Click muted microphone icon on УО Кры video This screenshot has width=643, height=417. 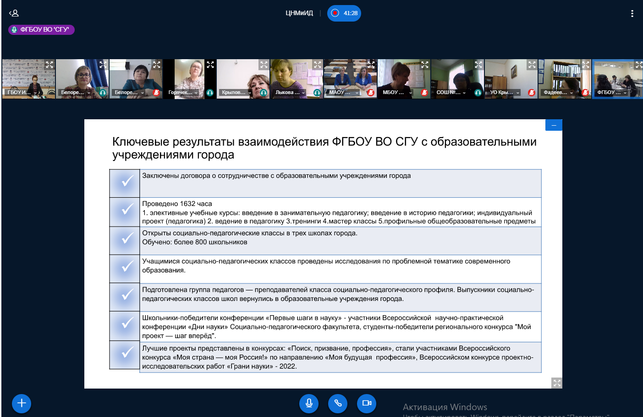pos(532,93)
